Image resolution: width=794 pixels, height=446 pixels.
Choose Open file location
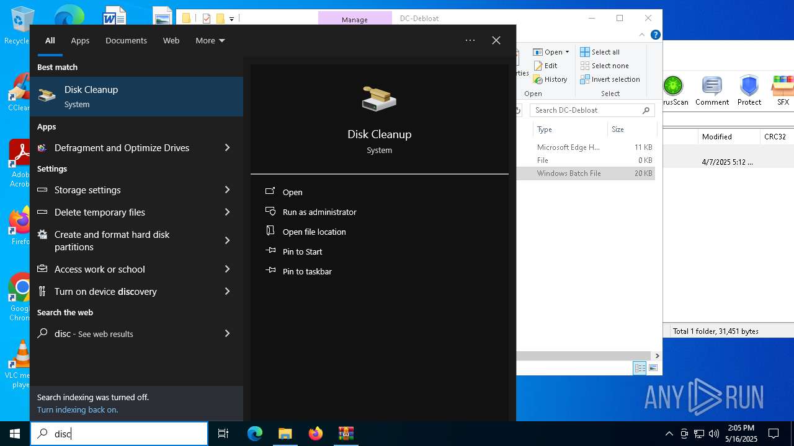point(314,232)
